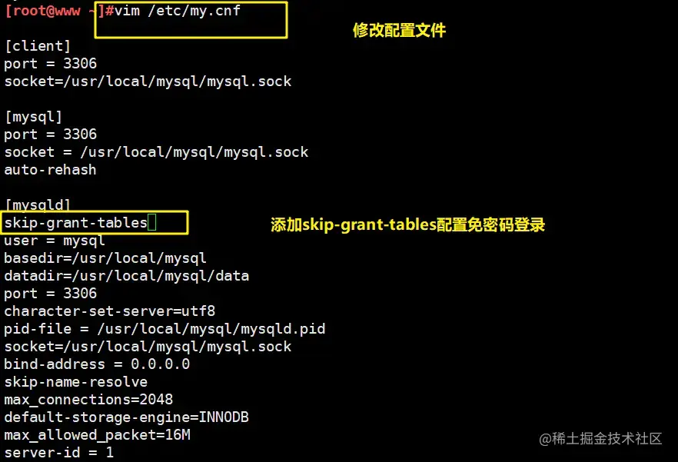The width and height of the screenshot is (678, 462).
Task: Click the server-id = 1 line
Action: 58,453
